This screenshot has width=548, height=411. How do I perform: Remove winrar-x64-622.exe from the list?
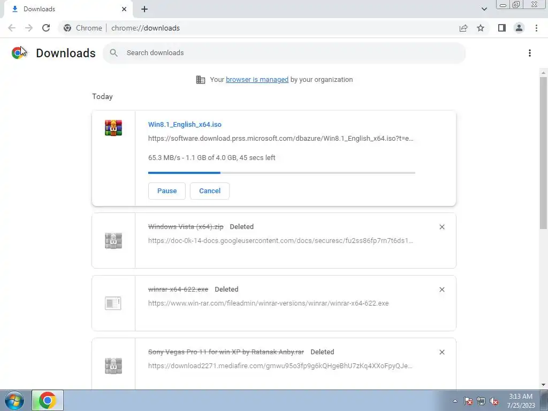click(x=442, y=290)
